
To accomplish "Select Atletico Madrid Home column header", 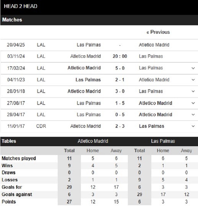I will 93,150.
